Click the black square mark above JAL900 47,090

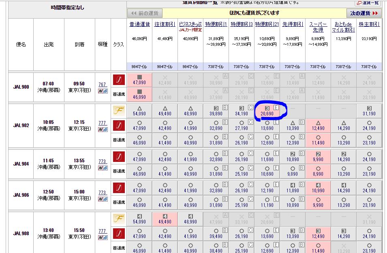pos(139,77)
